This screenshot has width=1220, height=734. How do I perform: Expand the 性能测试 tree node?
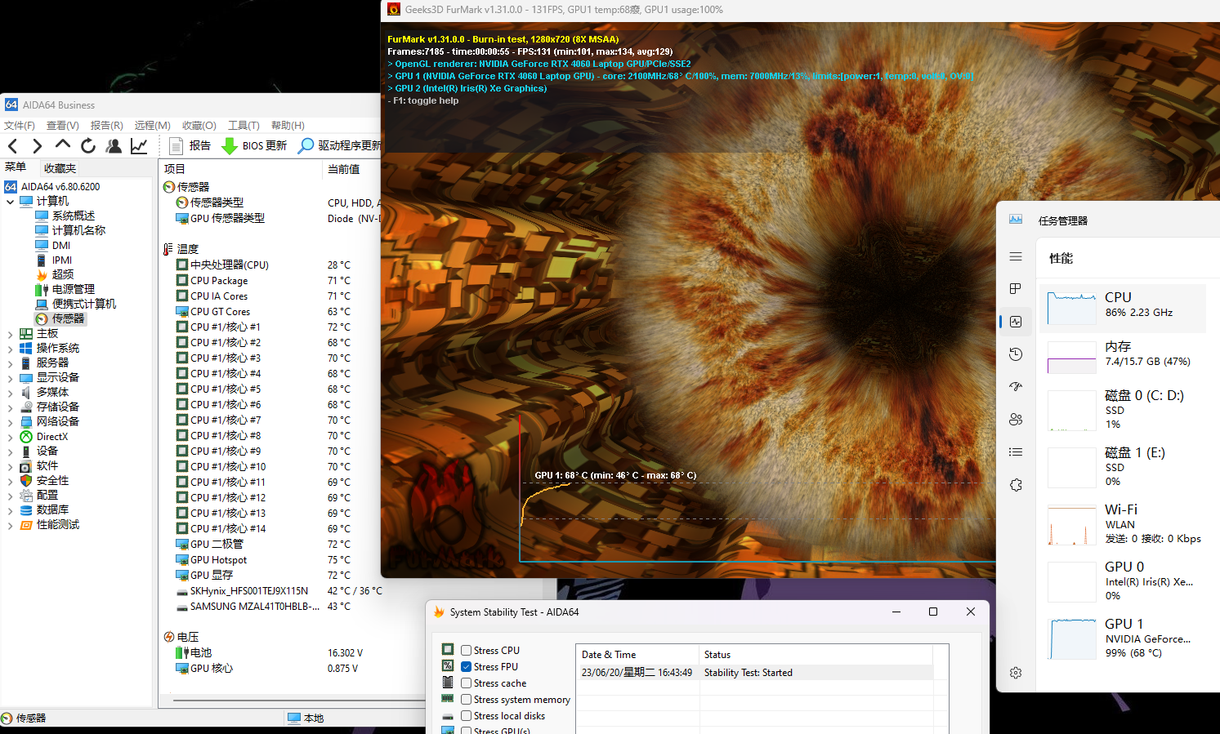[x=10, y=525]
